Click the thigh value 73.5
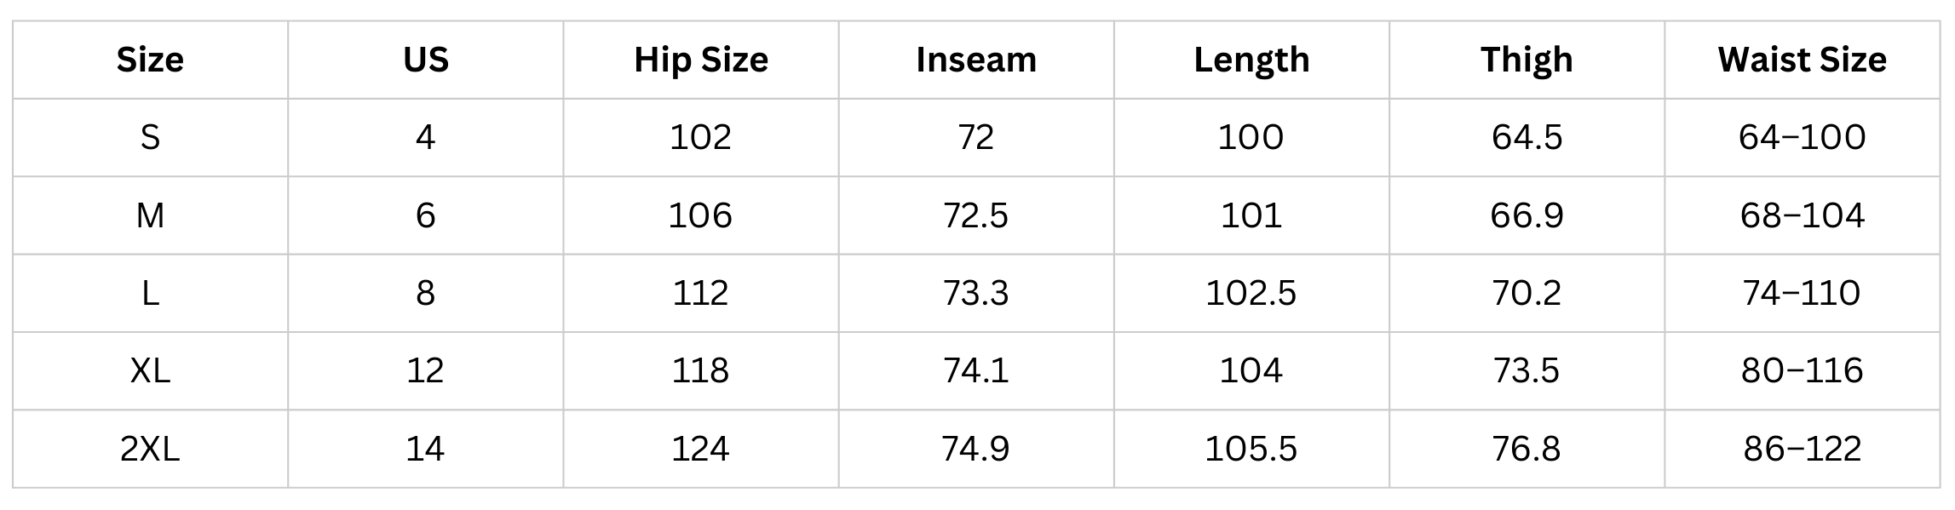 [1527, 370]
